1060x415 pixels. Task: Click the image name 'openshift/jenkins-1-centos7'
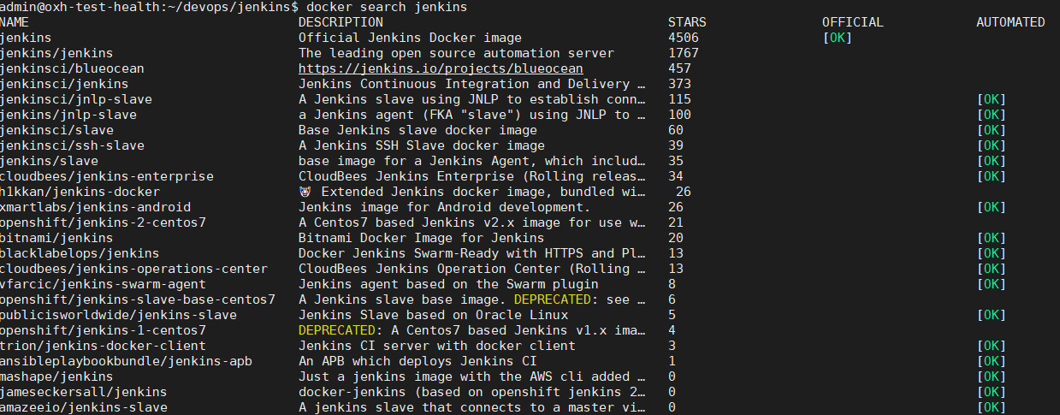(x=102, y=330)
